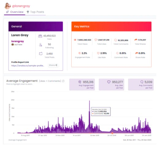
Task: Open the analisa.io sample-profile link
Action: point(28,66)
